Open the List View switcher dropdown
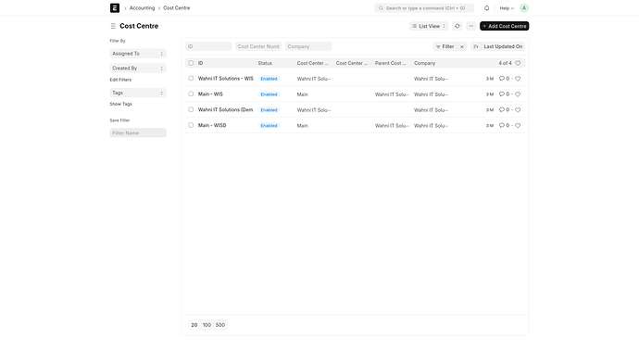639x351 pixels. pos(429,26)
